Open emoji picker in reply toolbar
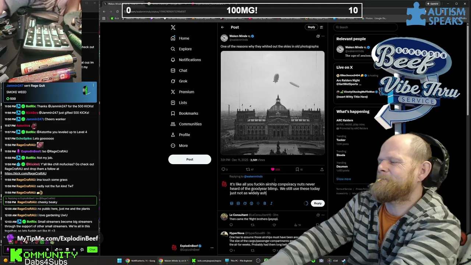Image resolution: width=471 pixels, height=265 pixels. tap(251, 203)
